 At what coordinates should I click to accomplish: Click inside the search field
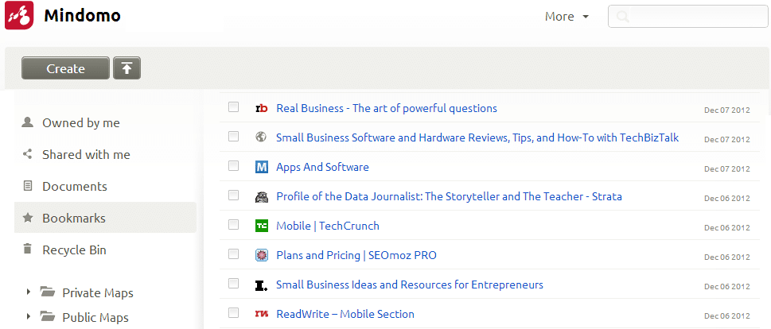pyautogui.click(x=688, y=17)
